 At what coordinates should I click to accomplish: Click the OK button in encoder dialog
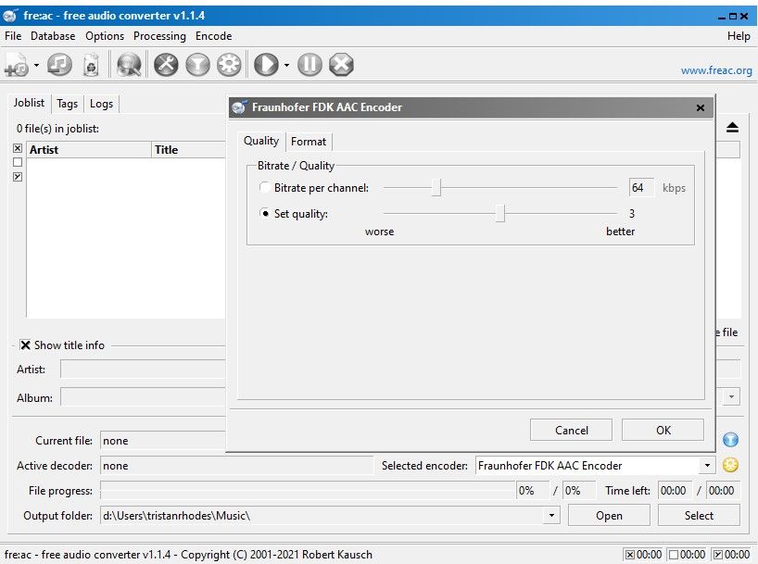663,430
